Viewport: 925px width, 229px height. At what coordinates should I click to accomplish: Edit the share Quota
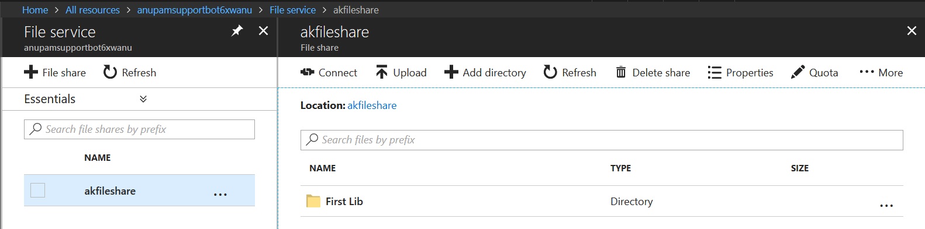(814, 72)
